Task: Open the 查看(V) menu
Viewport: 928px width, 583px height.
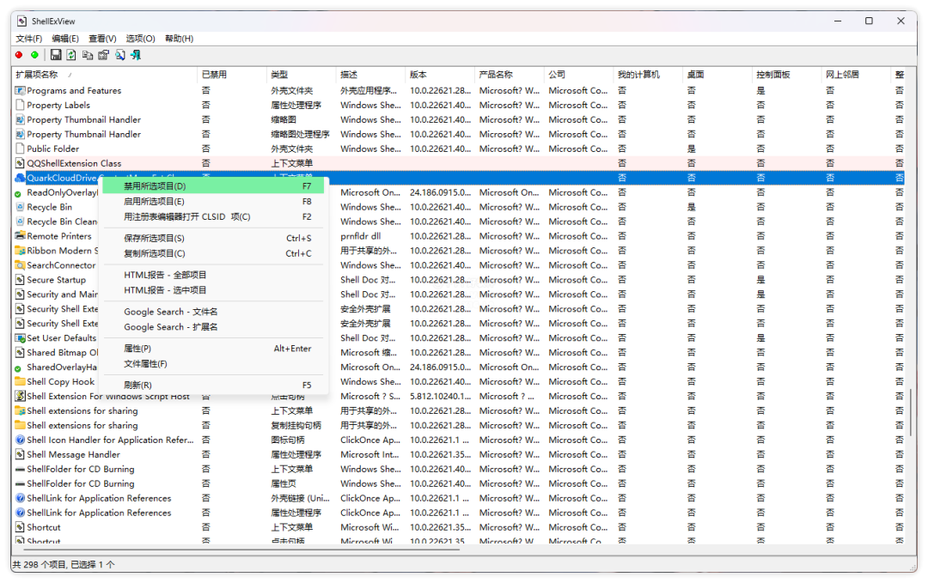Action: tap(102, 39)
